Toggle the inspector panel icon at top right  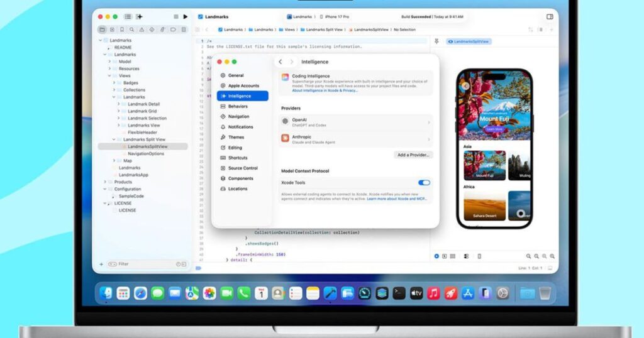coord(550,17)
